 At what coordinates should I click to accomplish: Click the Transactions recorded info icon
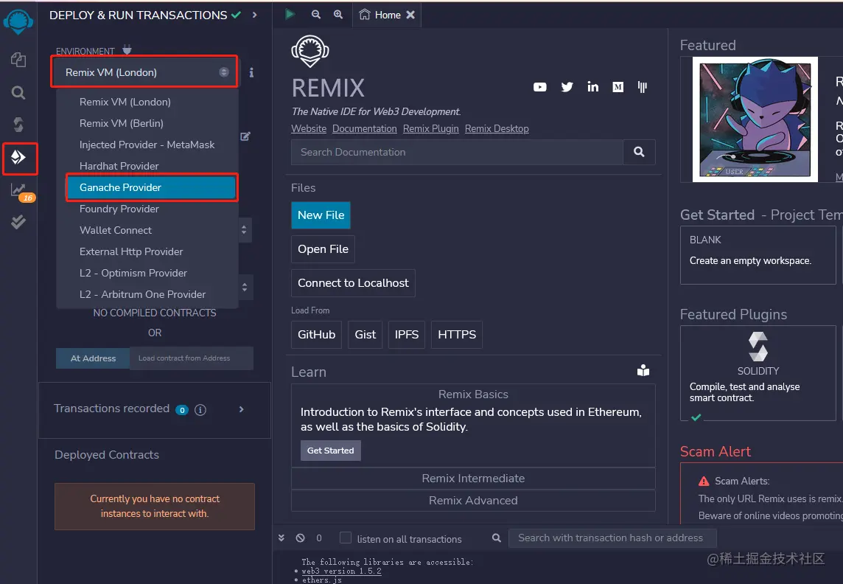click(200, 410)
